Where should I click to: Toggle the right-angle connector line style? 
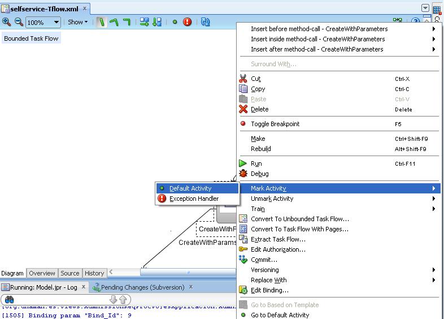(x=127, y=23)
